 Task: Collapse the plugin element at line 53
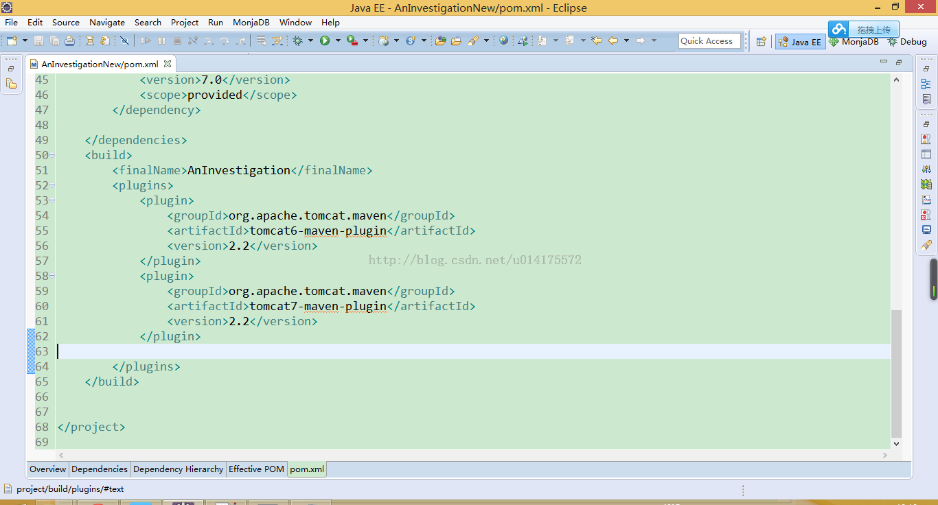coord(52,200)
